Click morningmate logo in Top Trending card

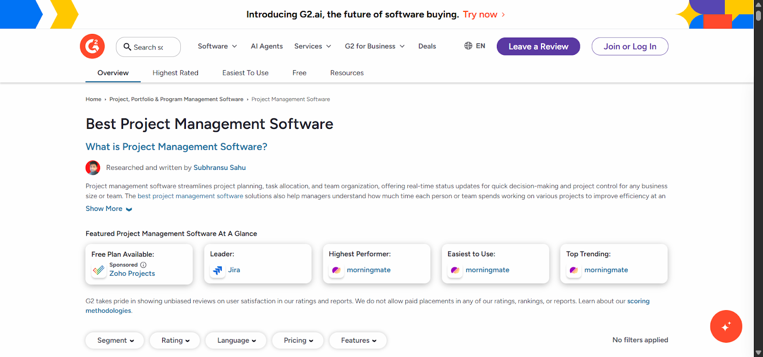(x=574, y=270)
